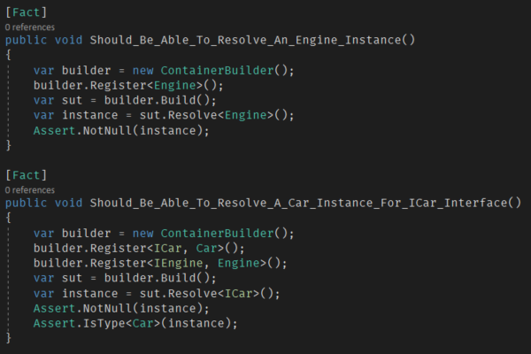Click the opening brace of the Engine test
531x354 pixels.
point(9,55)
